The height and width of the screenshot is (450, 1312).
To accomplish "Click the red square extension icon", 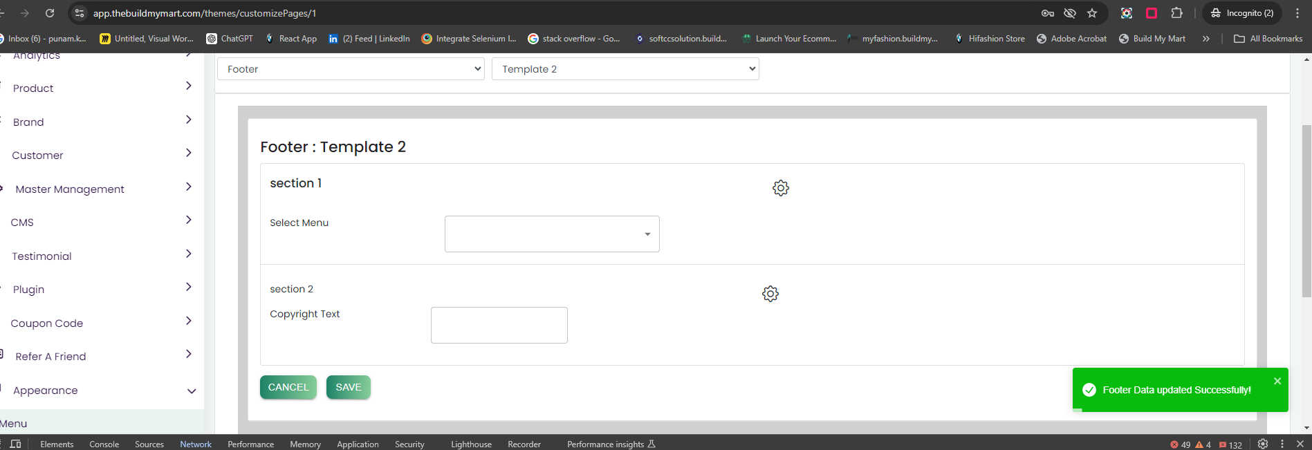I will (x=1152, y=13).
